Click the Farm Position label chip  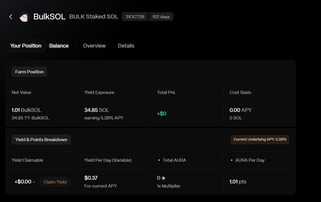29,72
